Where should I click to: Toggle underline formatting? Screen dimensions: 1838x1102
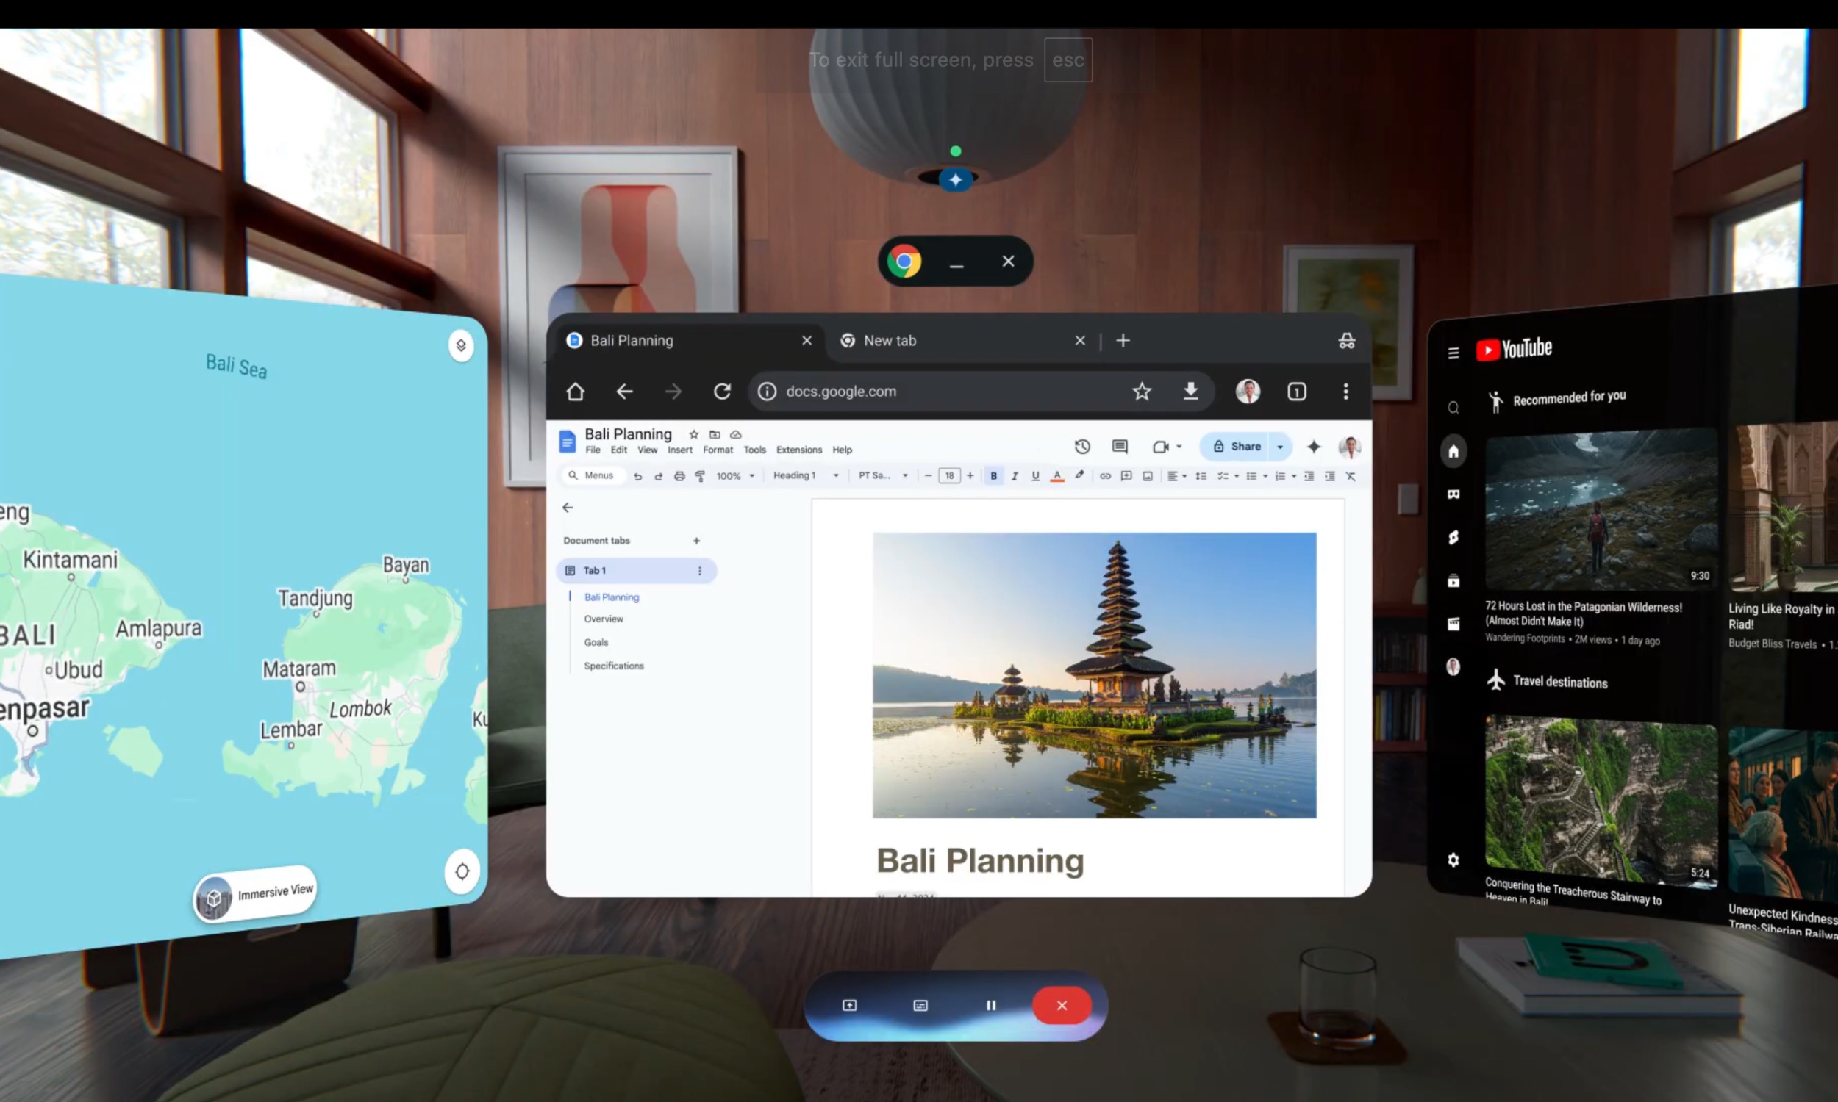point(1035,476)
